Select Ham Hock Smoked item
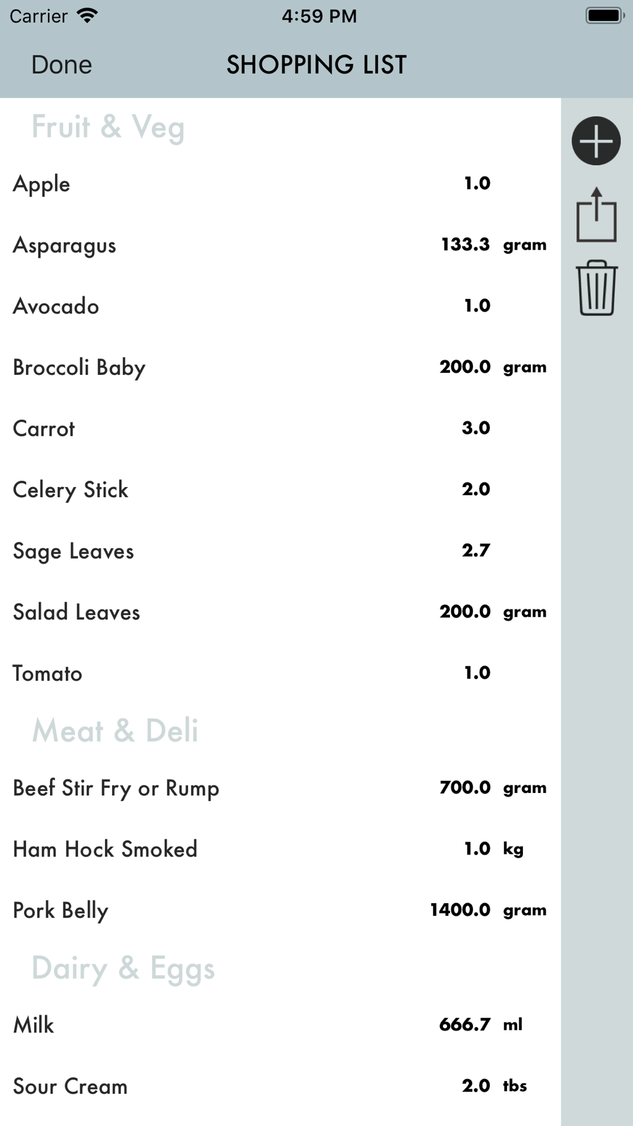 [x=280, y=849]
